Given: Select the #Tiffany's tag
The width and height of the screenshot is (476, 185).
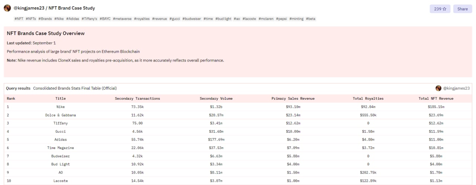Looking at the screenshot, I should 89,19.
